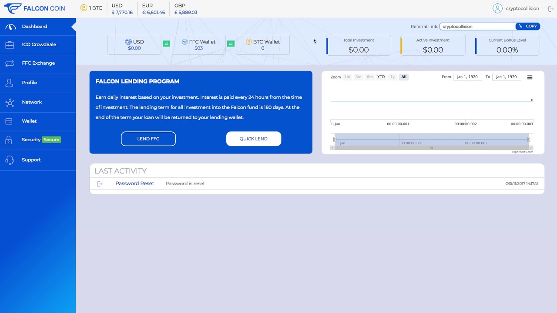The height and width of the screenshot is (313, 557).
Task: Click the FFC Wallet falcon icon
Action: coord(185,42)
